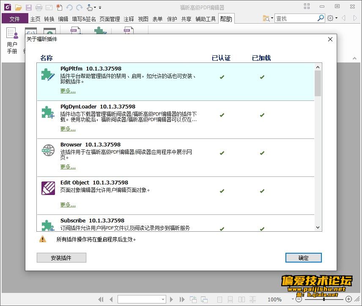Open the 文件 menu
Screen dimensions: 362x306
tap(15, 19)
